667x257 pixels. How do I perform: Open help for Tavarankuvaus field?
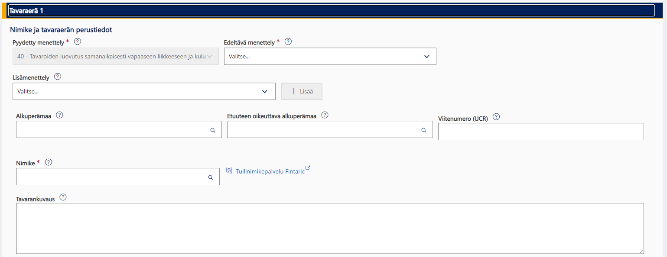63,197
